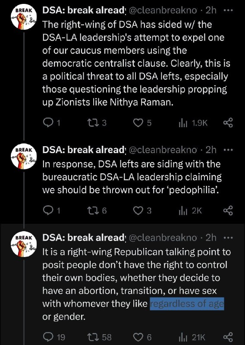Open the BREAK profile avatar on third tweet
The width and height of the screenshot is (245, 345).
(x=24, y=244)
